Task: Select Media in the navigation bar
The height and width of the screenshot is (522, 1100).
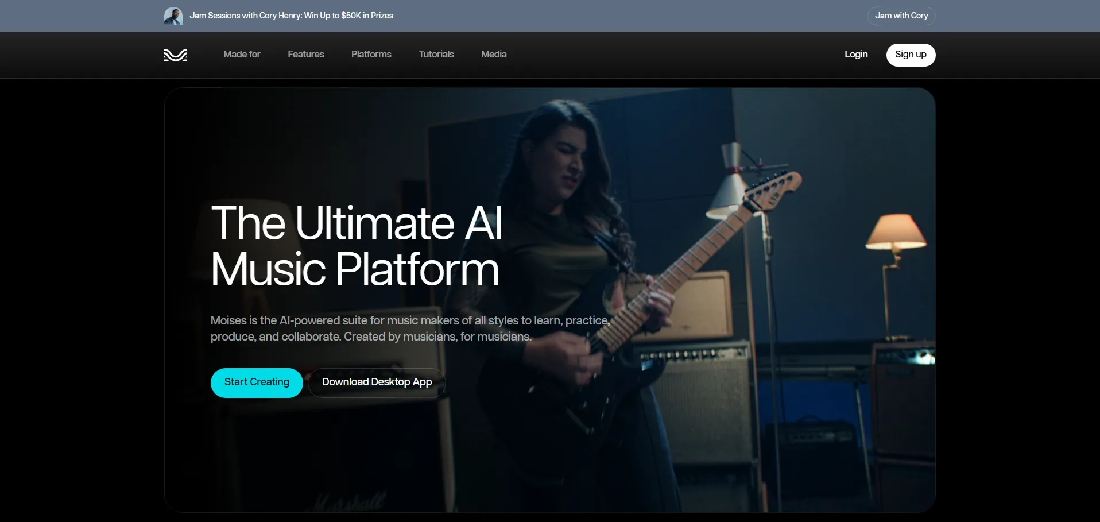Action: (494, 55)
